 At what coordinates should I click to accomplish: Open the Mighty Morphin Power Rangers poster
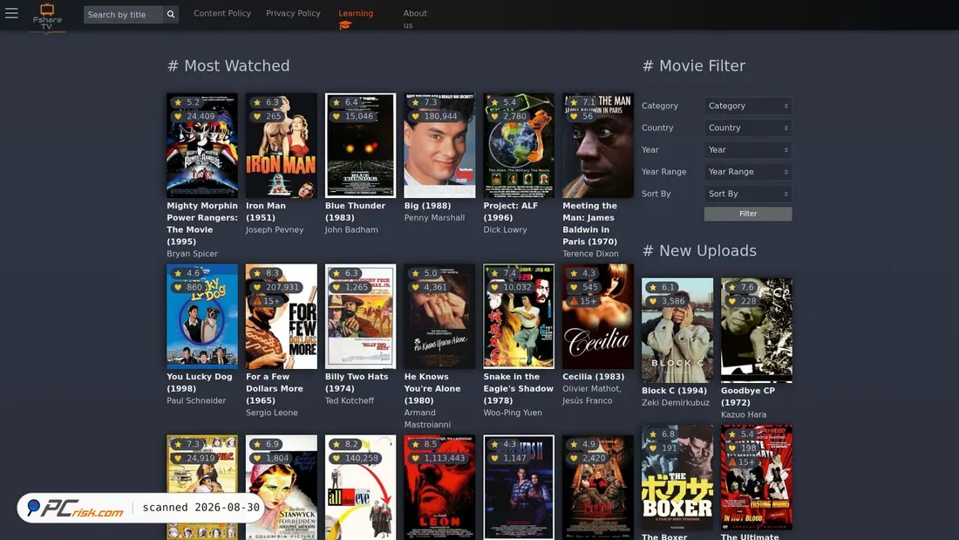(x=202, y=146)
